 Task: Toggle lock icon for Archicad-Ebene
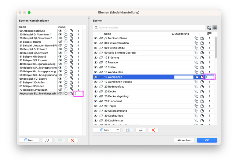[196, 38]
